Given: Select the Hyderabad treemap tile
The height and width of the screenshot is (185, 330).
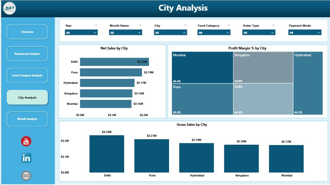Looking at the screenshot, I should click(307, 83).
